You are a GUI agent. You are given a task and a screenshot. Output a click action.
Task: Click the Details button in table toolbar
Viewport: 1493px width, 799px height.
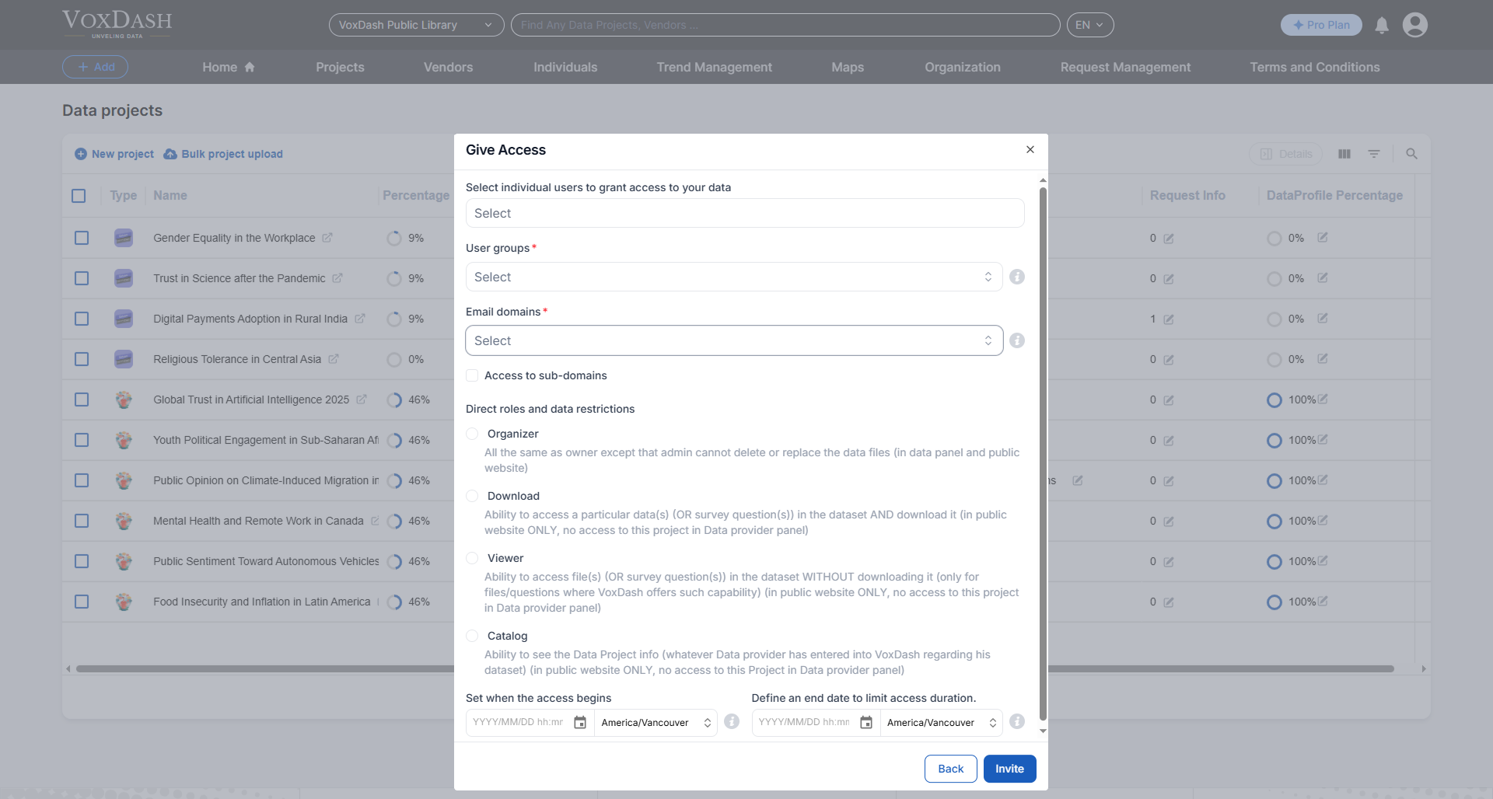point(1286,154)
